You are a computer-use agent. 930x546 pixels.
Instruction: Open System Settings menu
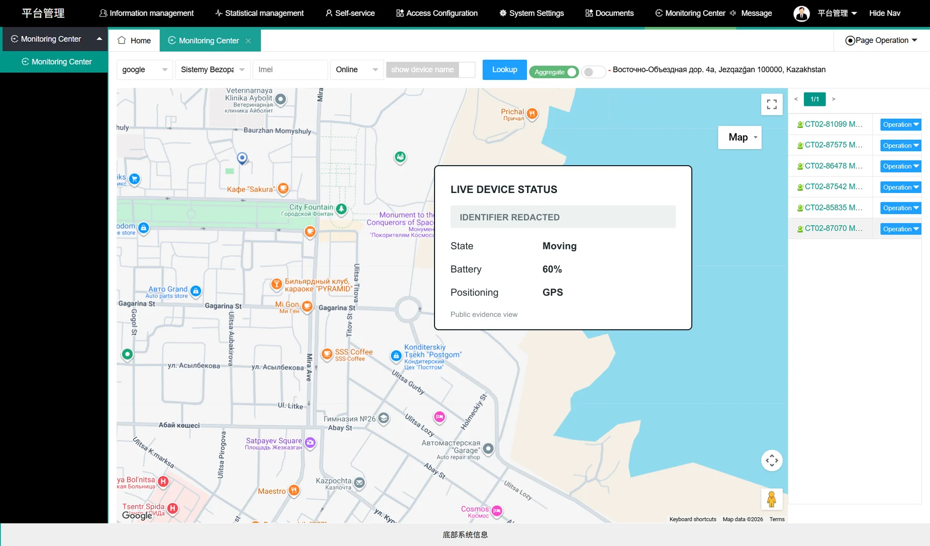point(531,13)
